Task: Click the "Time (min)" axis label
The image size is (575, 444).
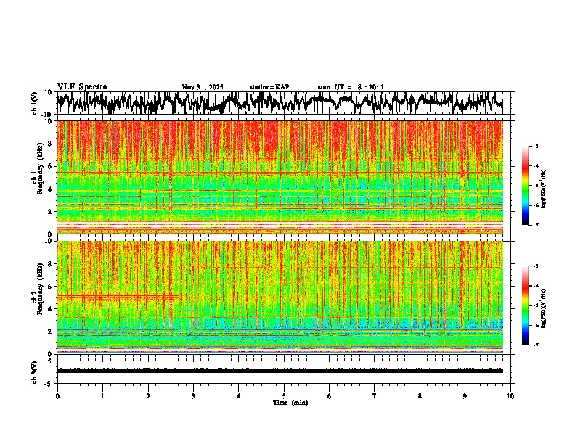Action: click(x=290, y=403)
